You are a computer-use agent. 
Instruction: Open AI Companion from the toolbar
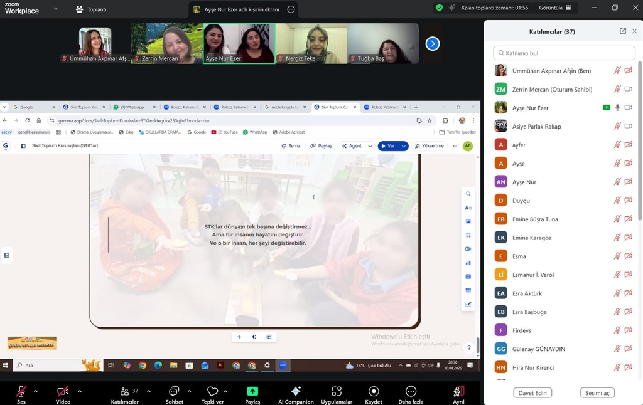[296, 391]
